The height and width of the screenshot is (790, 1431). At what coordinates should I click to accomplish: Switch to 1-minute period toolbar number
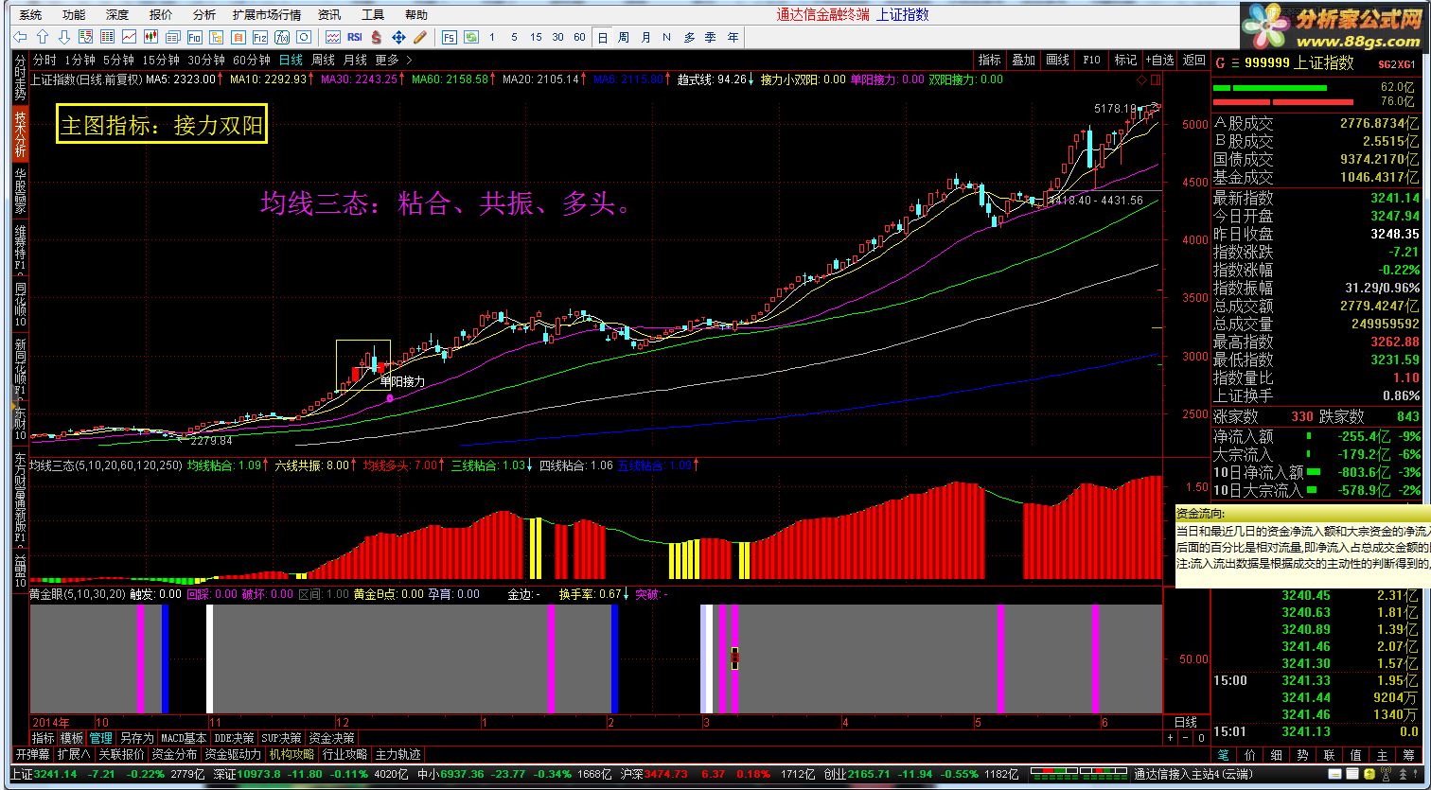pyautogui.click(x=492, y=37)
